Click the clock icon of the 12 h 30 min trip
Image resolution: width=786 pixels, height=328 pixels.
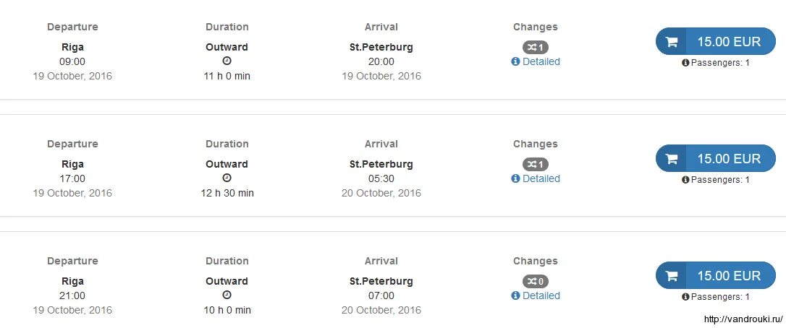click(x=227, y=178)
